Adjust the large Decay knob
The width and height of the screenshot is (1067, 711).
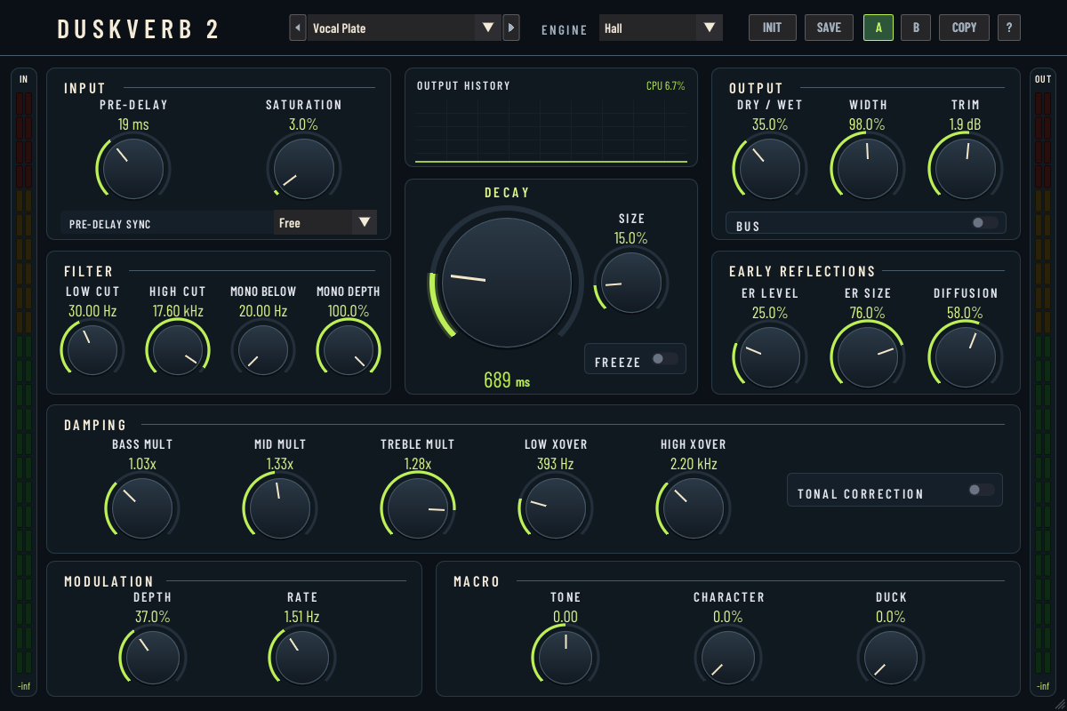(507, 283)
